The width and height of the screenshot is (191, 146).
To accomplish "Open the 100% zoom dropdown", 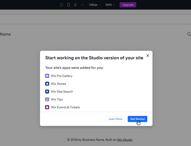I will click(110, 5).
